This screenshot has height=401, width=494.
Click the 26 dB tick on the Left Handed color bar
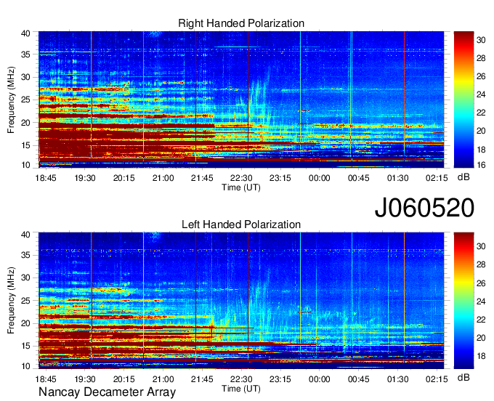pyautogui.click(x=481, y=283)
